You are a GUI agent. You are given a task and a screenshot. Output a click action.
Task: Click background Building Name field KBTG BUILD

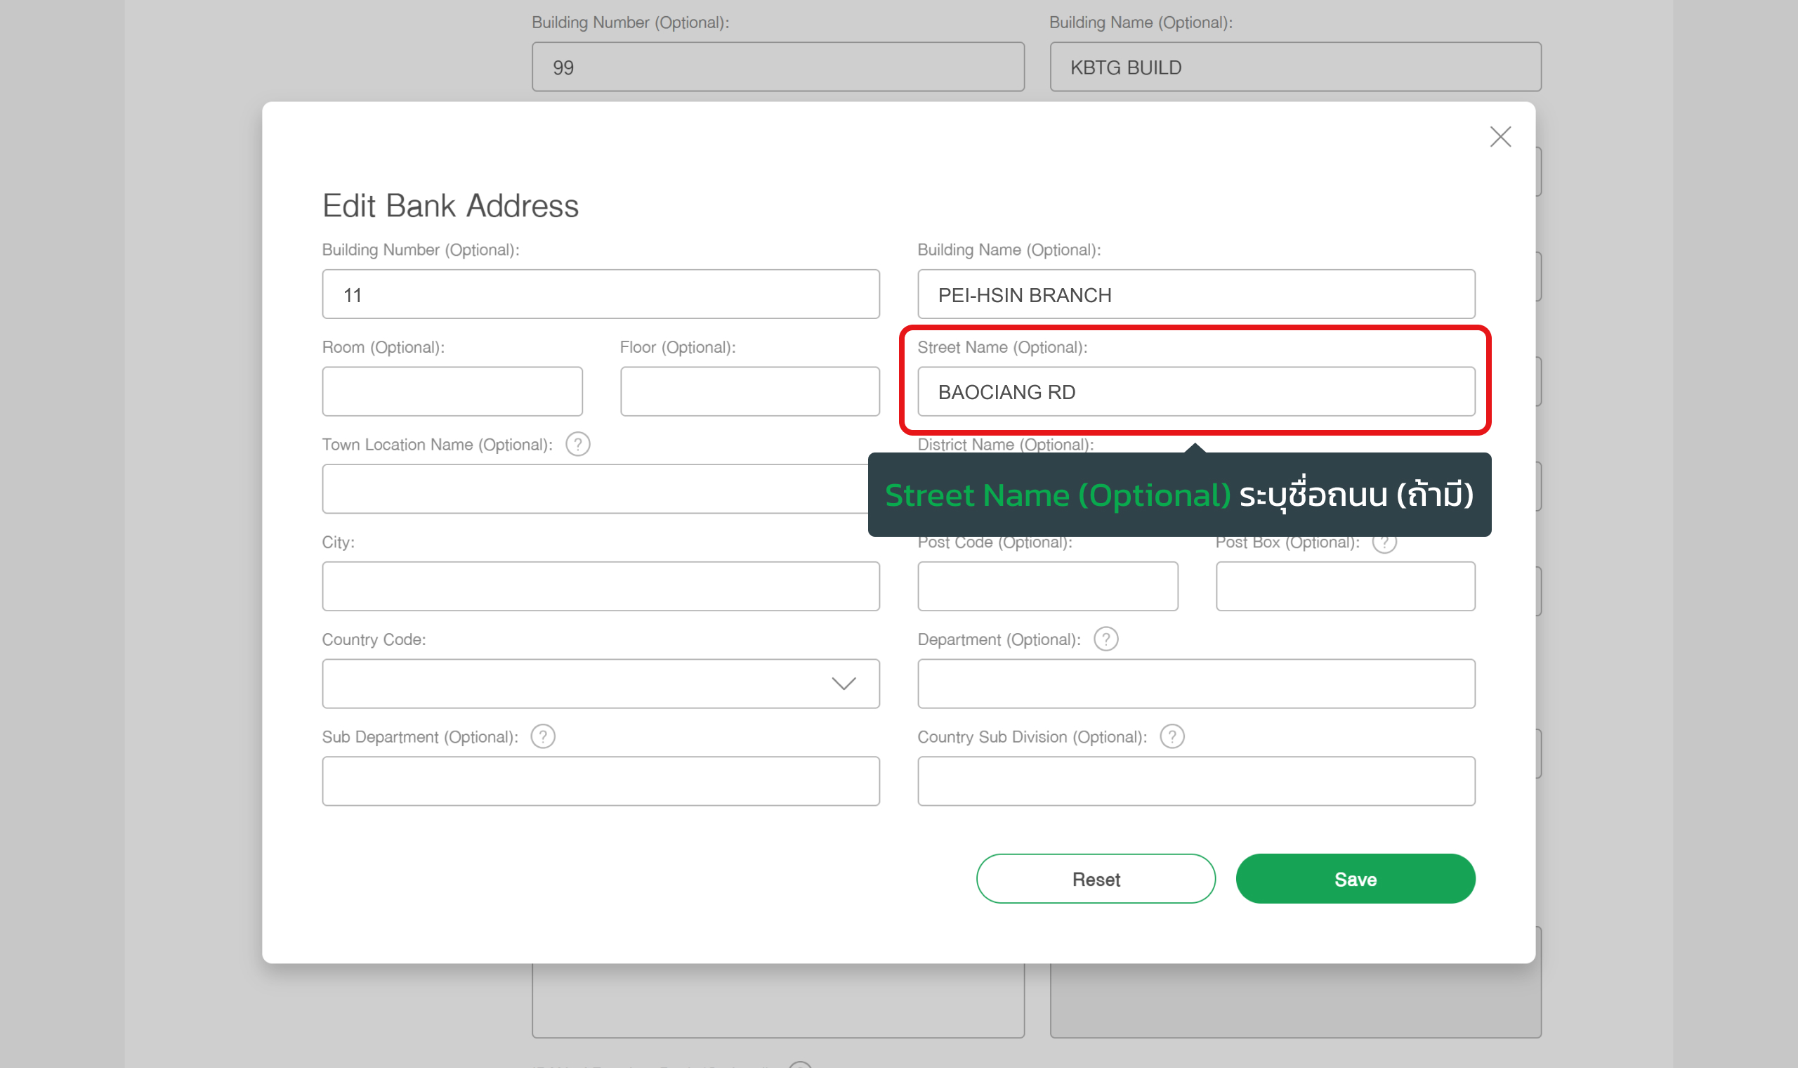click(1295, 67)
